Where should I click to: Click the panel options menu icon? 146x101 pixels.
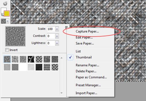66,27
